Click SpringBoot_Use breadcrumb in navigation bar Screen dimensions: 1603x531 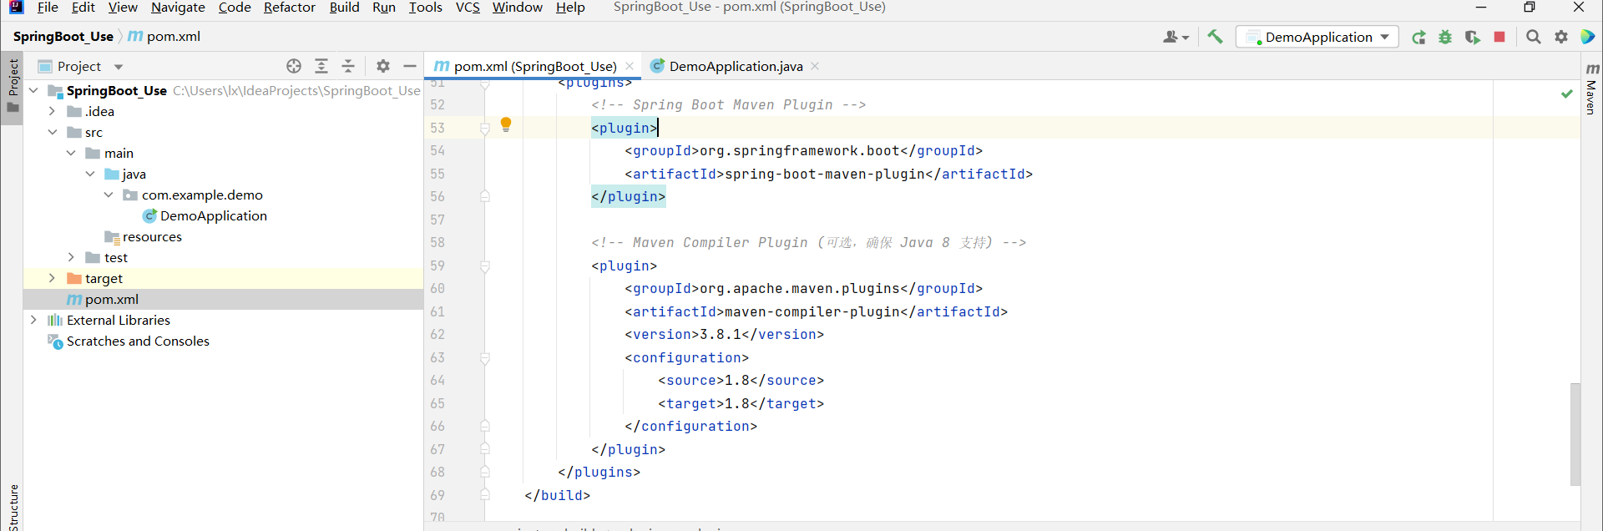pos(63,37)
